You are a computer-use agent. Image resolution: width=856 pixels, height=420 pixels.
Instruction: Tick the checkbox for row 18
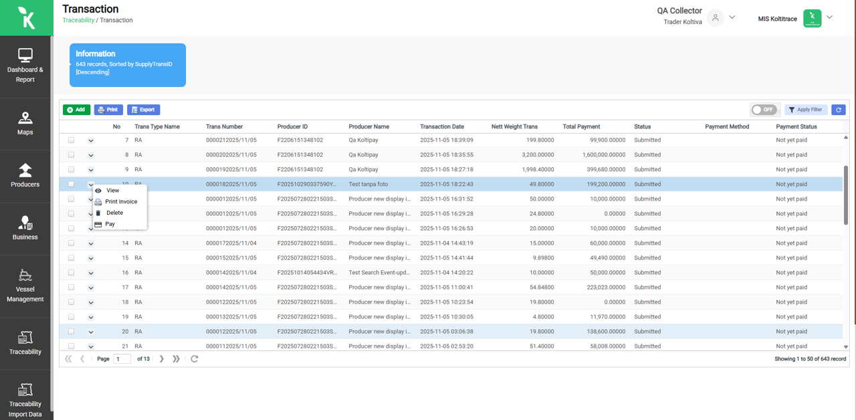[71, 302]
